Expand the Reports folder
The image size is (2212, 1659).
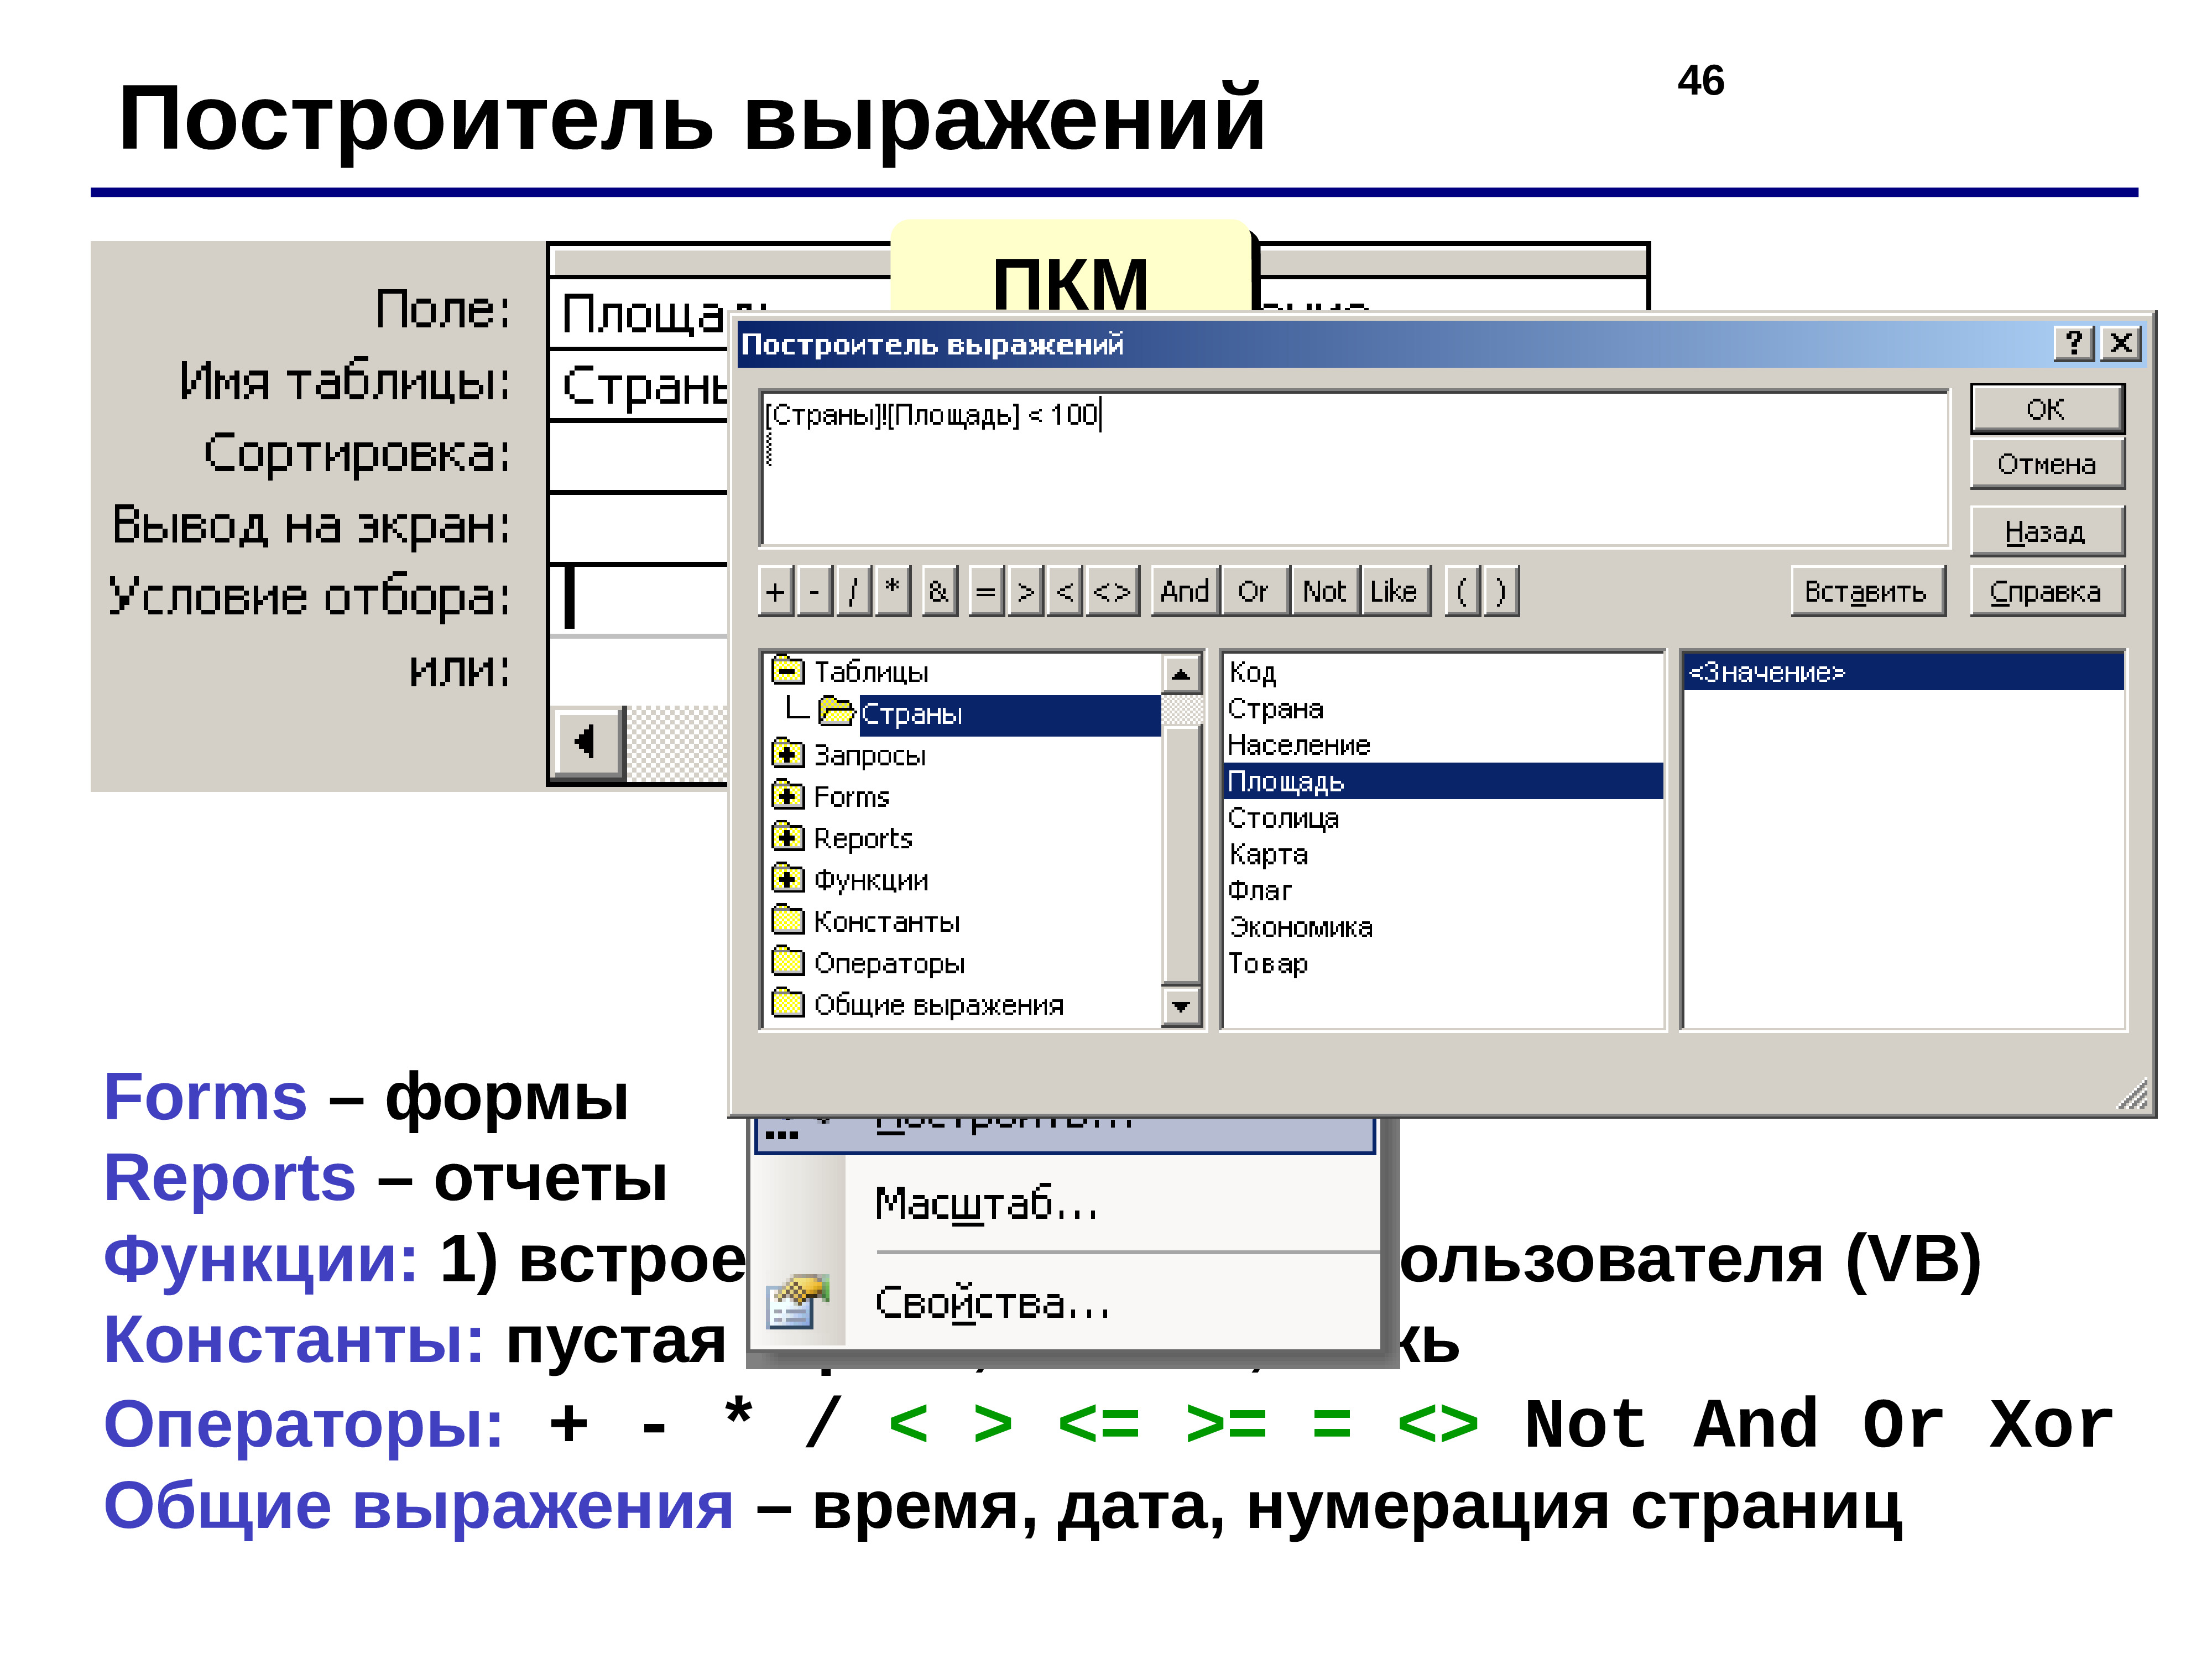pyautogui.click(x=788, y=837)
